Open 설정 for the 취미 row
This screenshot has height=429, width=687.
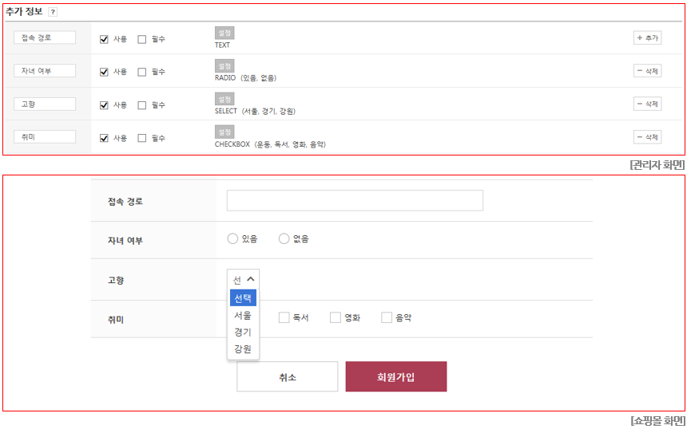(x=224, y=132)
